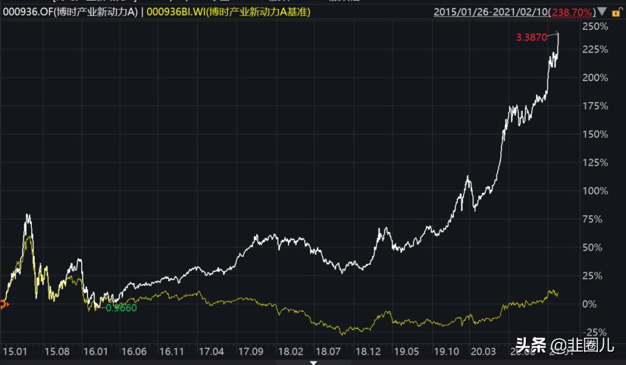The width and height of the screenshot is (626, 365).
Task: Click the 3.3870 peak value label
Action: tap(532, 38)
